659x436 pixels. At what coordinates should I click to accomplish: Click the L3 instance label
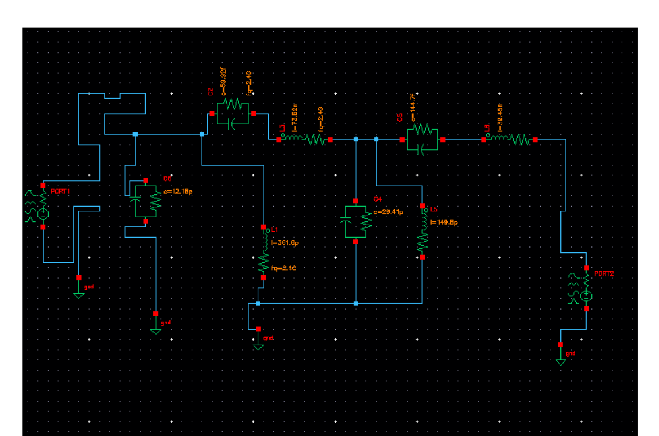click(282, 128)
